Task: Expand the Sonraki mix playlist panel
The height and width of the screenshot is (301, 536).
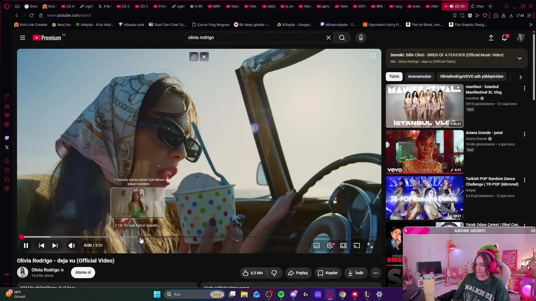Action: pyautogui.click(x=520, y=58)
